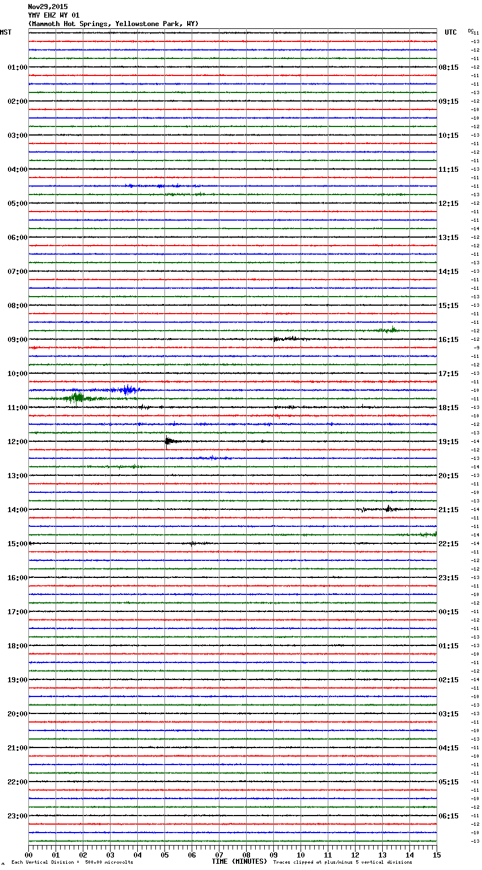The width and height of the screenshot is (482, 870).
Task: Click the 19:15 UTC time label
Action: pos(449,442)
